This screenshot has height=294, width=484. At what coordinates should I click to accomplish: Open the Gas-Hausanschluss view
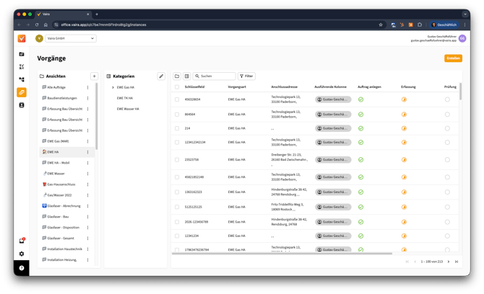[x=61, y=184]
